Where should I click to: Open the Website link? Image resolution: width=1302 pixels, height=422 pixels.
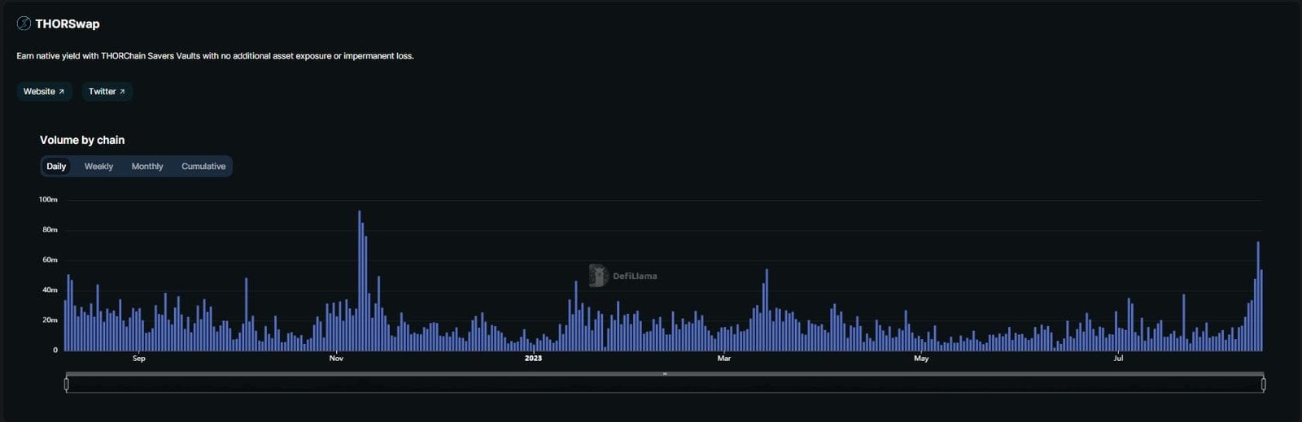(x=44, y=92)
